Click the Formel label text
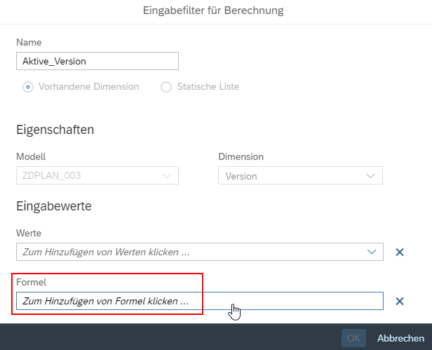Screen dimensions: 432x350 click(31, 282)
